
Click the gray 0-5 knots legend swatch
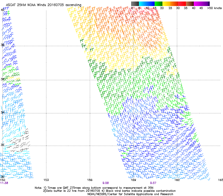click(x=135, y=4)
